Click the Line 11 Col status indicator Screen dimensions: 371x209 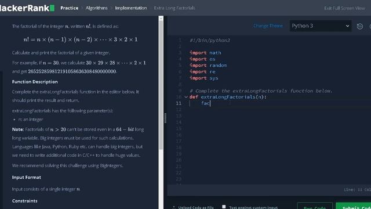[x=357, y=190]
